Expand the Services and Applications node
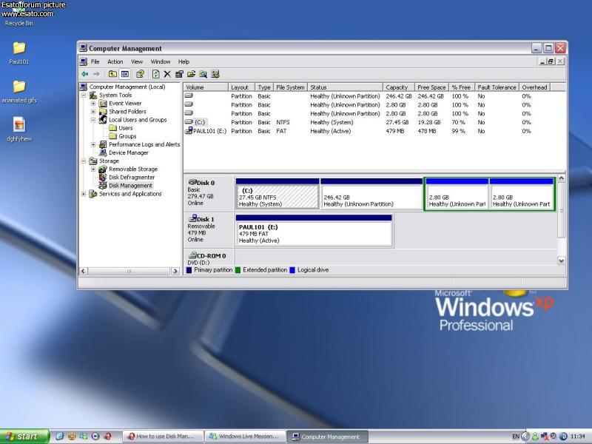Screen dimensions: 592x444 click(x=84, y=194)
